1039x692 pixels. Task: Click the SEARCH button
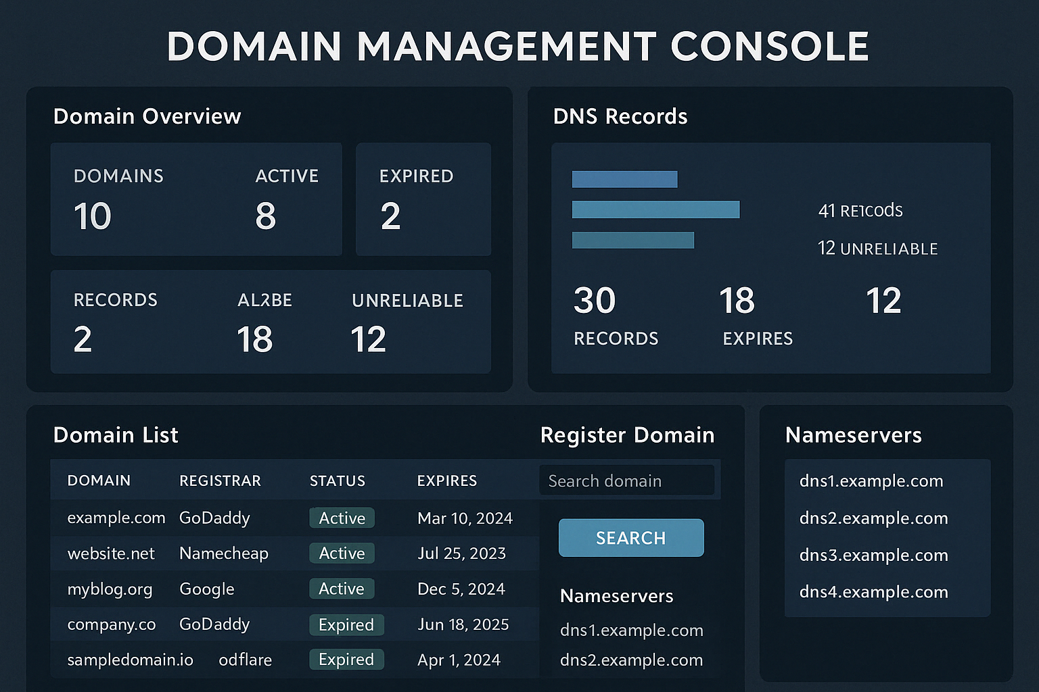(631, 538)
